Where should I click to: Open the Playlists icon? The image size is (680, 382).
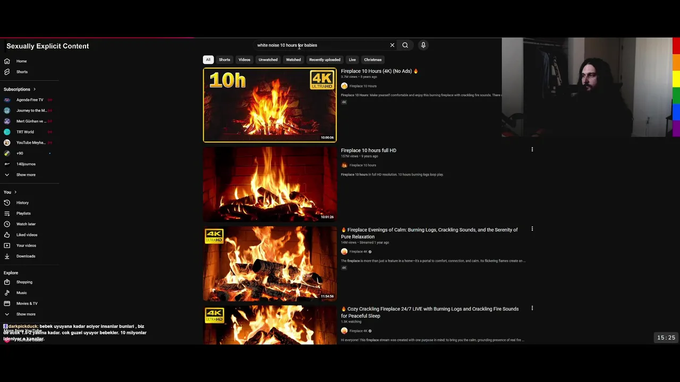point(7,213)
